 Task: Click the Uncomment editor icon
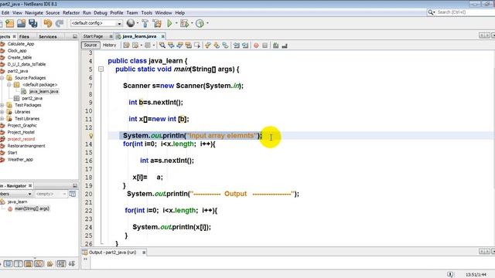click(285, 46)
